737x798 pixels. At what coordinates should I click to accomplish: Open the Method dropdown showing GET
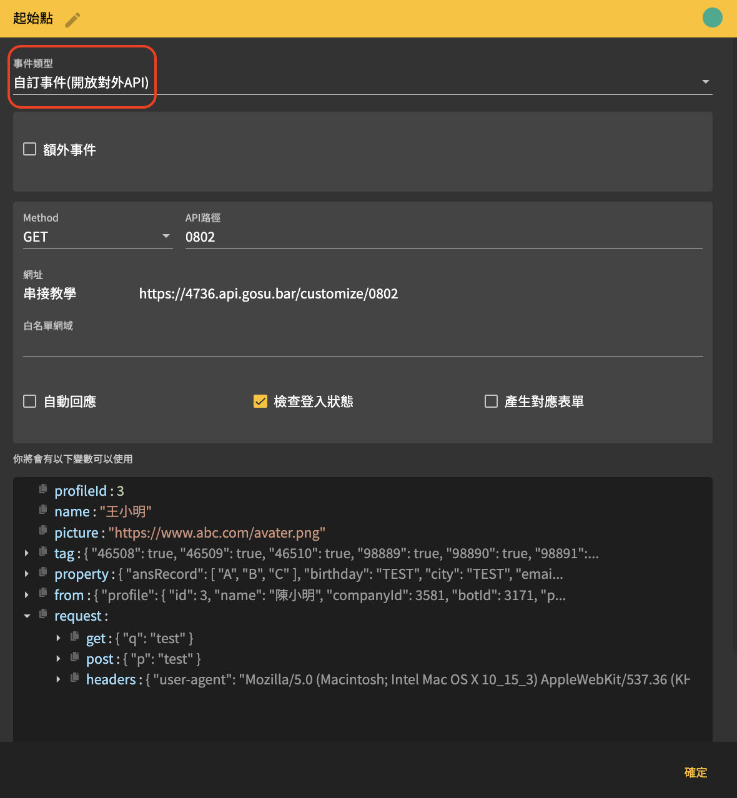pos(98,237)
